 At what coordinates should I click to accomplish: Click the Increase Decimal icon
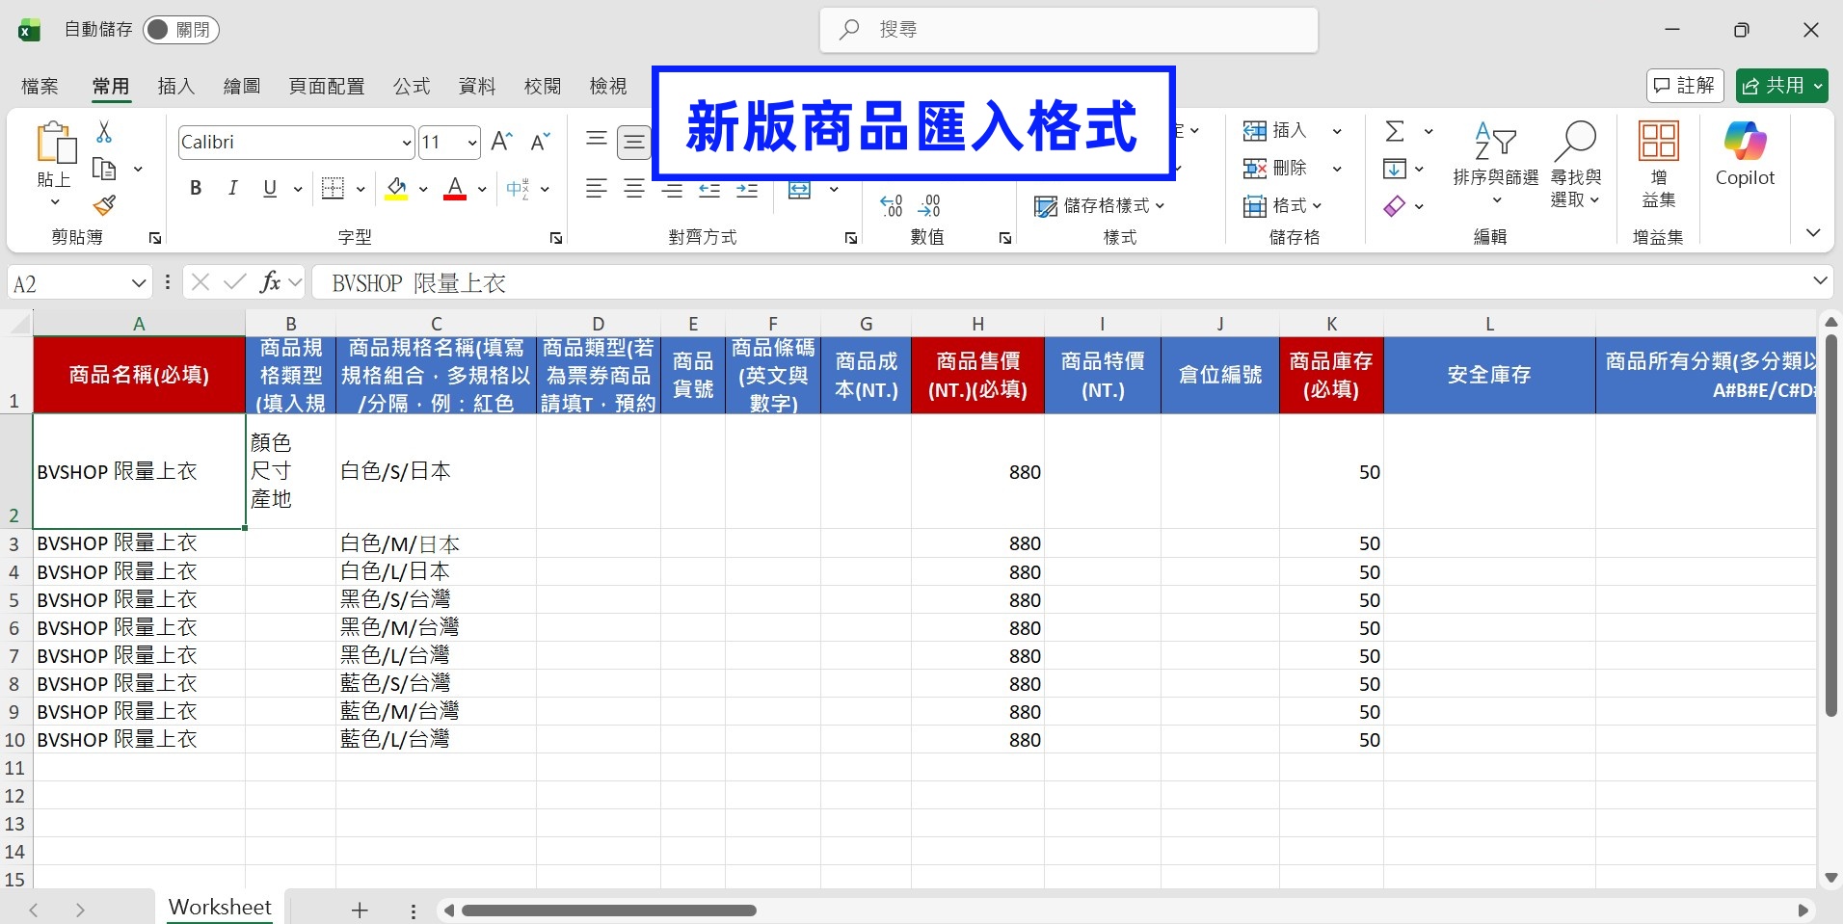pyautogui.click(x=892, y=204)
